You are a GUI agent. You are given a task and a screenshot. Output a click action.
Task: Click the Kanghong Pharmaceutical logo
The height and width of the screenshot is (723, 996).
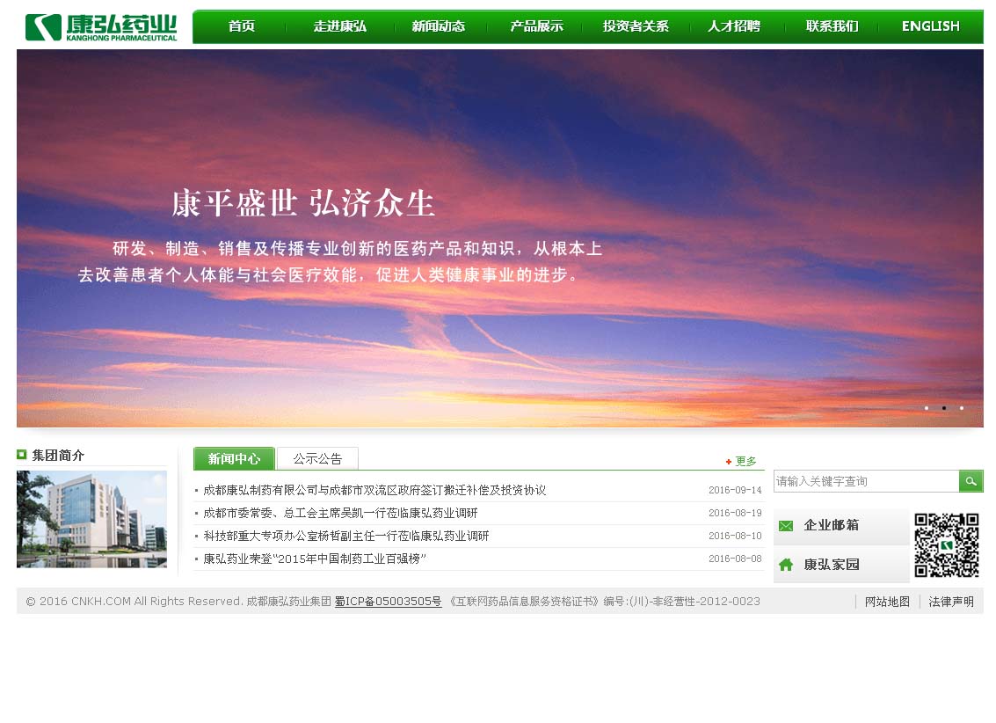click(100, 27)
